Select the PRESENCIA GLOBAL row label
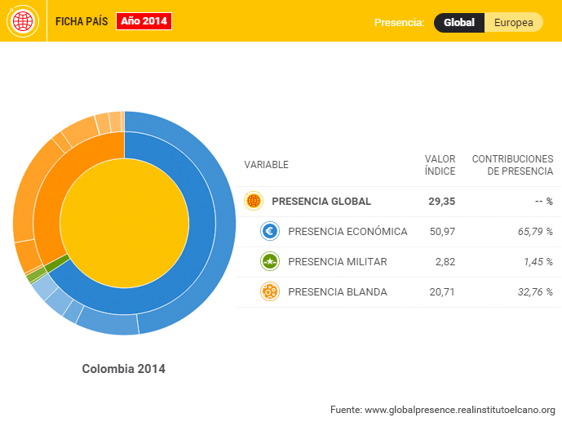The height and width of the screenshot is (422, 562). pos(321,201)
